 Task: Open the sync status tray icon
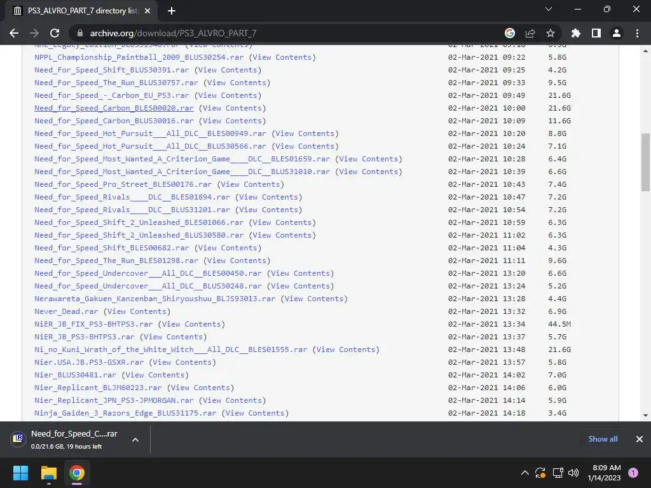pyautogui.click(x=540, y=473)
